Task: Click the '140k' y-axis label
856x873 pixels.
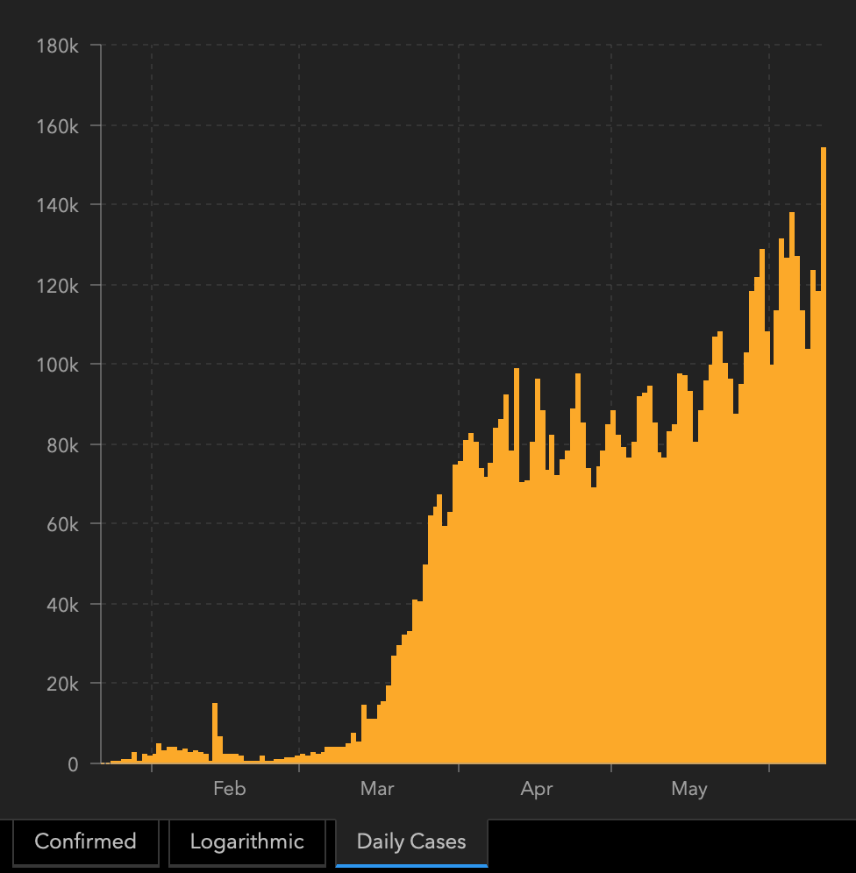Action: pos(57,206)
